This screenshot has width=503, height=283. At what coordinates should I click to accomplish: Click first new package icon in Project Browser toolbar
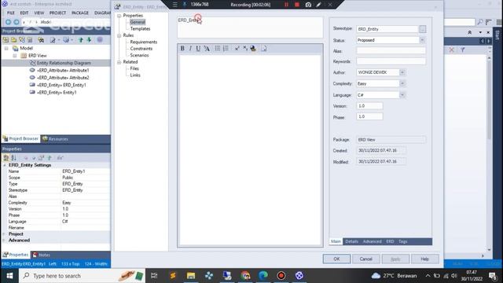click(6, 40)
